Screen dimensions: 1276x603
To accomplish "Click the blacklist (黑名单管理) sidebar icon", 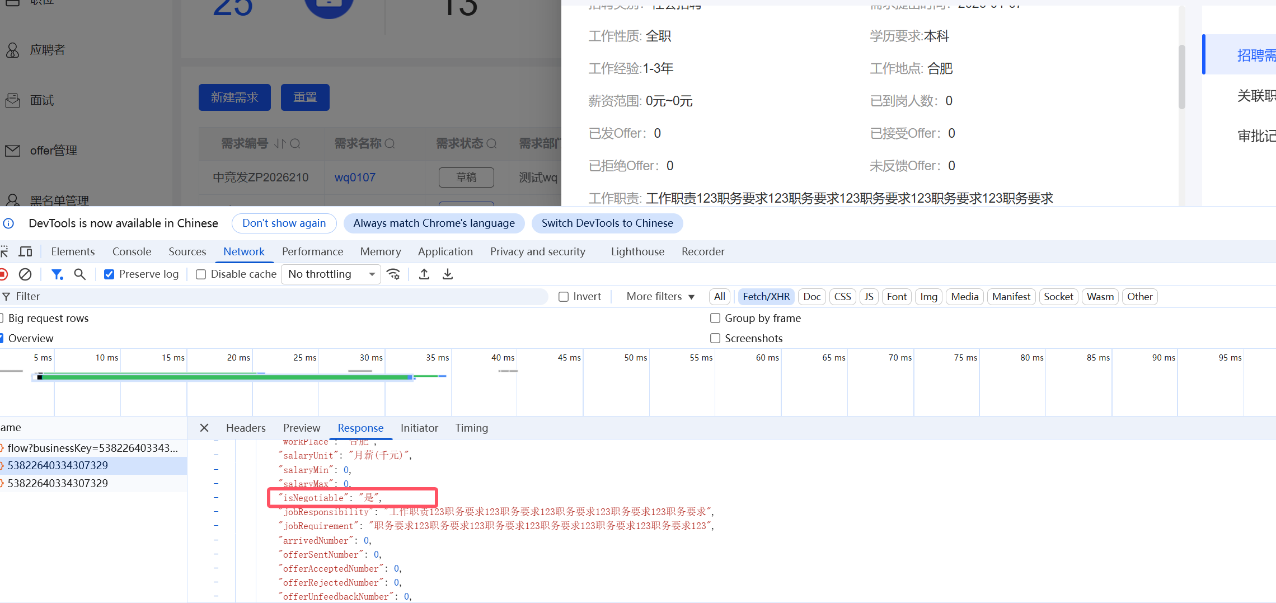I will click(12, 200).
